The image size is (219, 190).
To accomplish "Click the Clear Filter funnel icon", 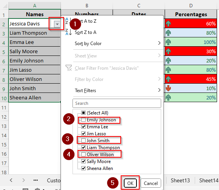I will pos(69,68).
